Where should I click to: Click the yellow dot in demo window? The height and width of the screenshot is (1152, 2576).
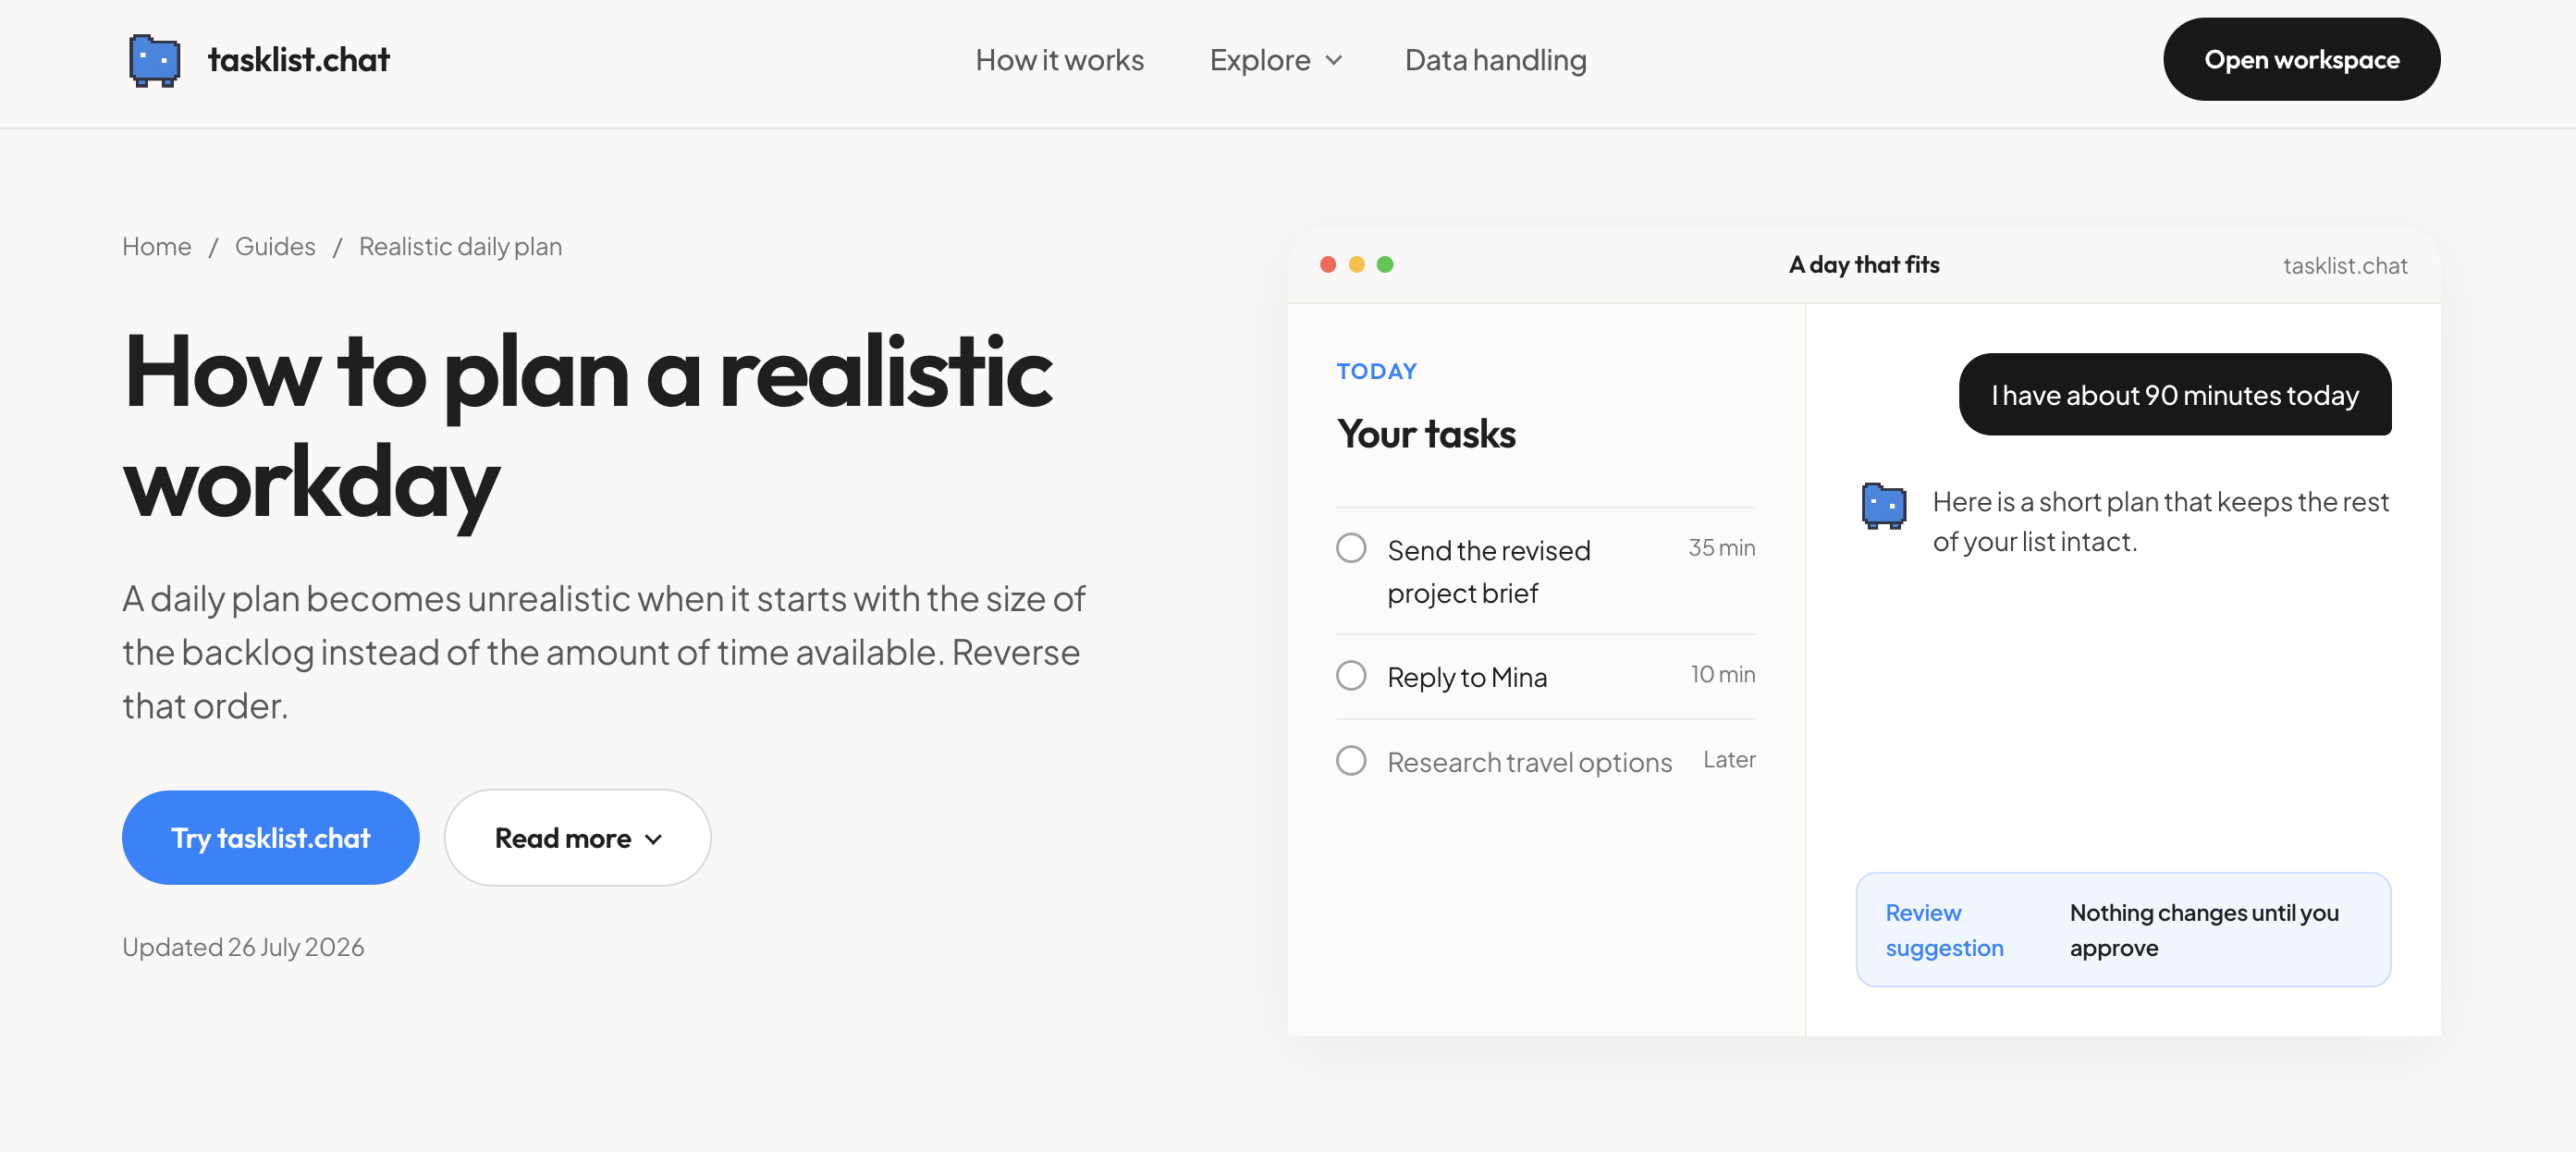pyautogui.click(x=1356, y=264)
